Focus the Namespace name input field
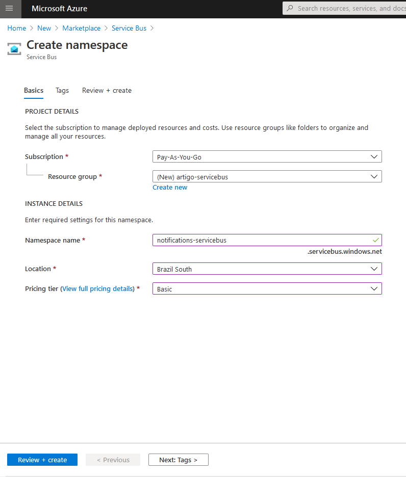This screenshot has width=406, height=477. tap(267, 241)
